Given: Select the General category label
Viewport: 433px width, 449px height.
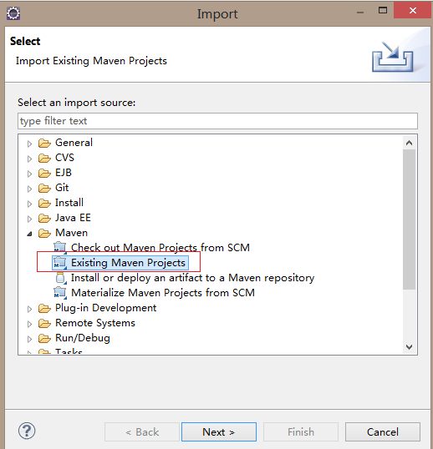Looking at the screenshot, I should [x=74, y=143].
